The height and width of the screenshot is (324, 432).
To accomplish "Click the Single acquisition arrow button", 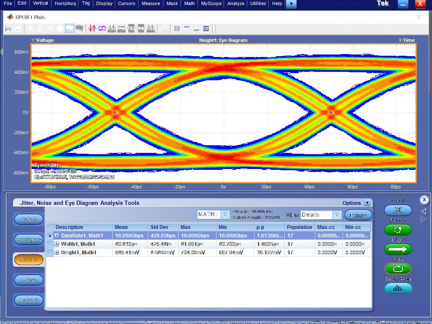I will click(398, 249).
